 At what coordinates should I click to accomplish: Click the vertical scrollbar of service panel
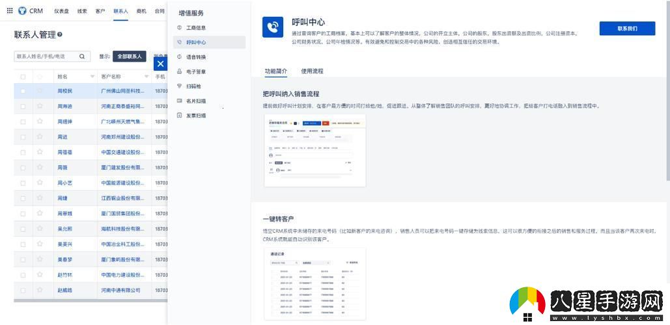668,90
